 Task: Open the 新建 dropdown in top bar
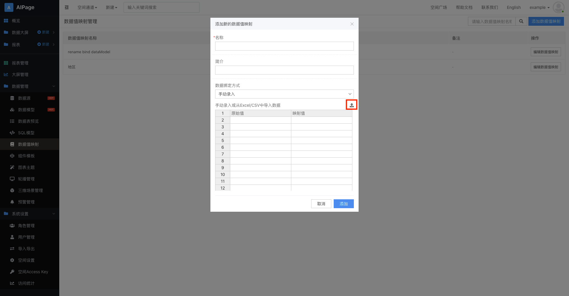coord(112,7)
